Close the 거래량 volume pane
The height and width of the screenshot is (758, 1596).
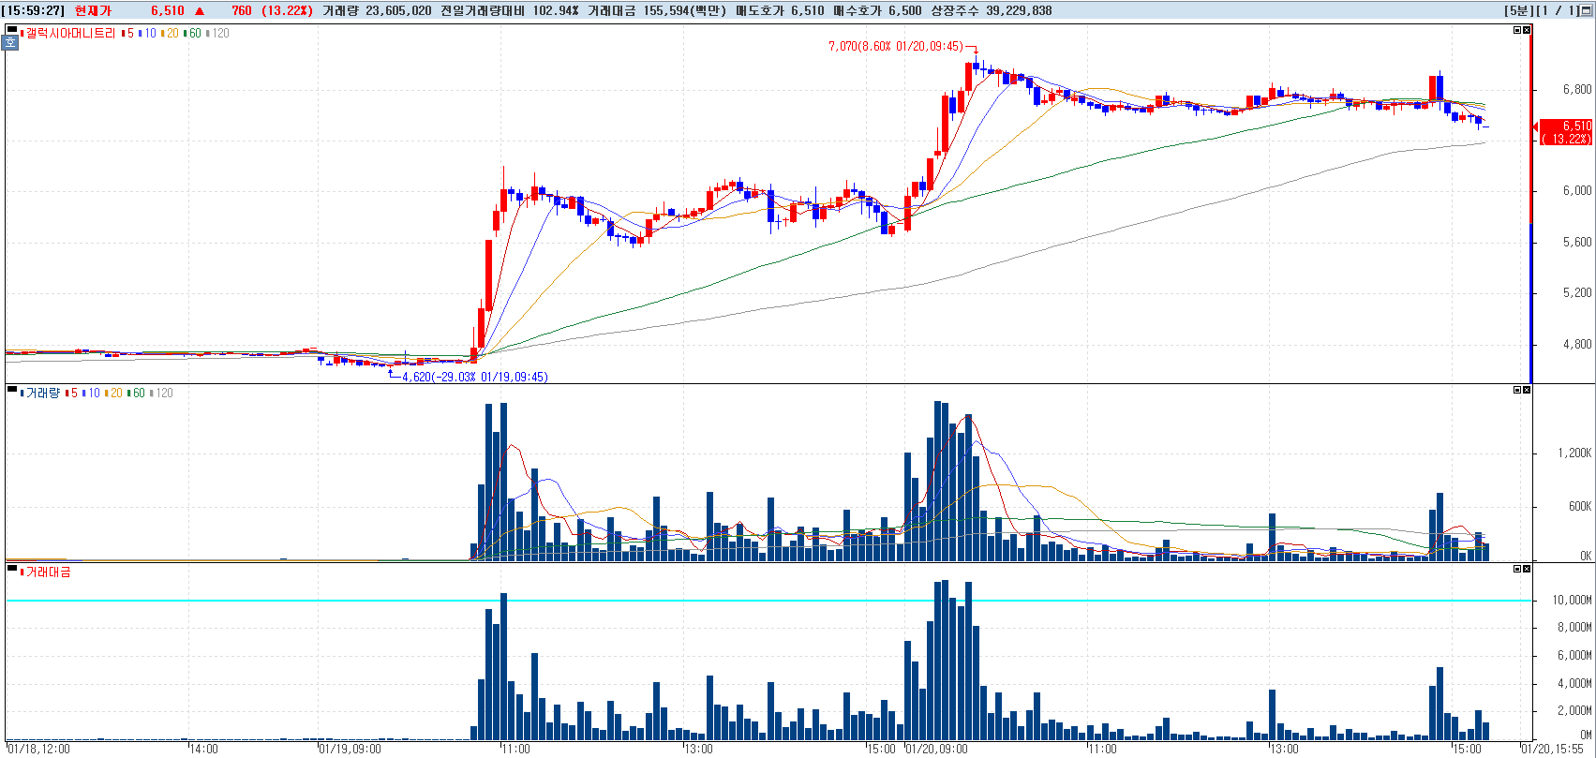(1527, 390)
